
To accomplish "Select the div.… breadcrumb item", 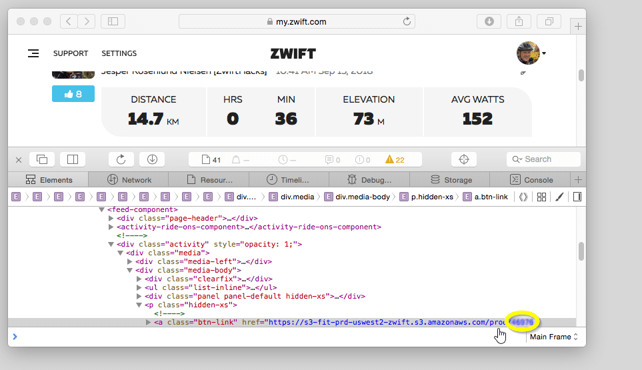I will 241,197.
